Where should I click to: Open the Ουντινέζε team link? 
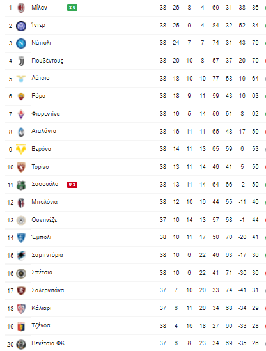click(x=44, y=220)
